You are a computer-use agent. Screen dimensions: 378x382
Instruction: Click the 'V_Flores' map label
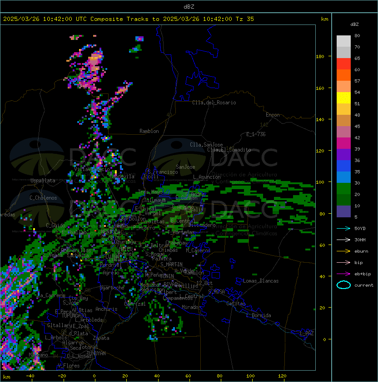(69, 366)
